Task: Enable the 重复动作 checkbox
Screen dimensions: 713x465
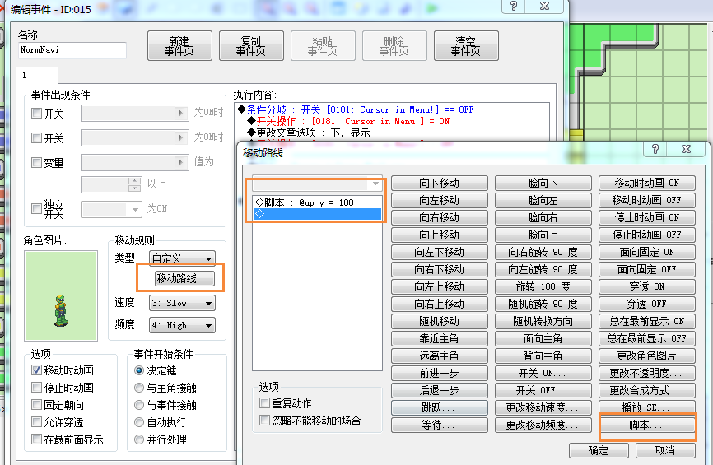Action: (264, 403)
